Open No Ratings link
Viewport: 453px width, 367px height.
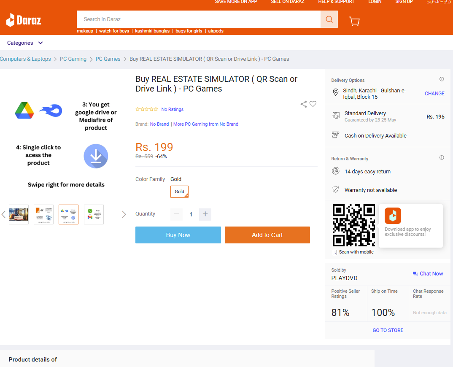tap(172, 109)
